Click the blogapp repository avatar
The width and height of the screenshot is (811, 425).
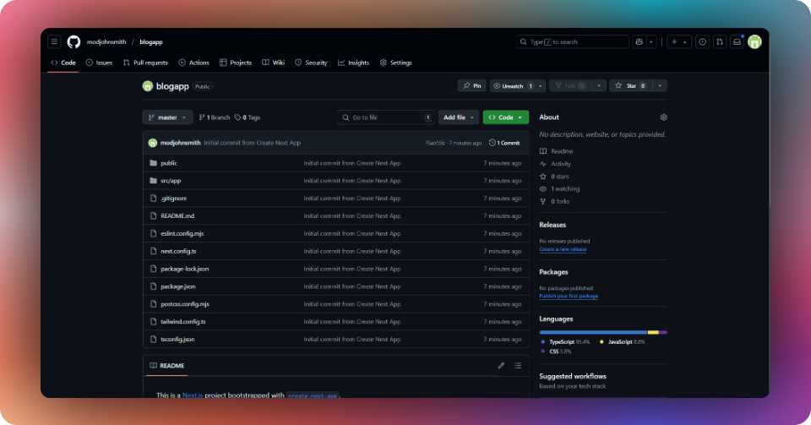[147, 86]
